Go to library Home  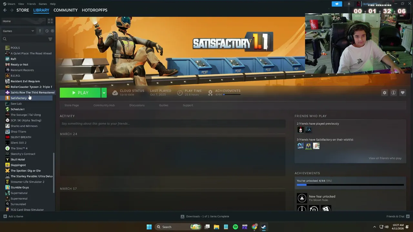coord(6,21)
